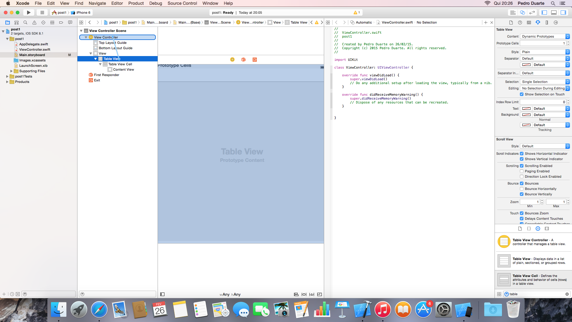Image resolution: width=572 pixels, height=322 pixels.
Task: Expand the Supporting Files folder
Action: coord(12,71)
